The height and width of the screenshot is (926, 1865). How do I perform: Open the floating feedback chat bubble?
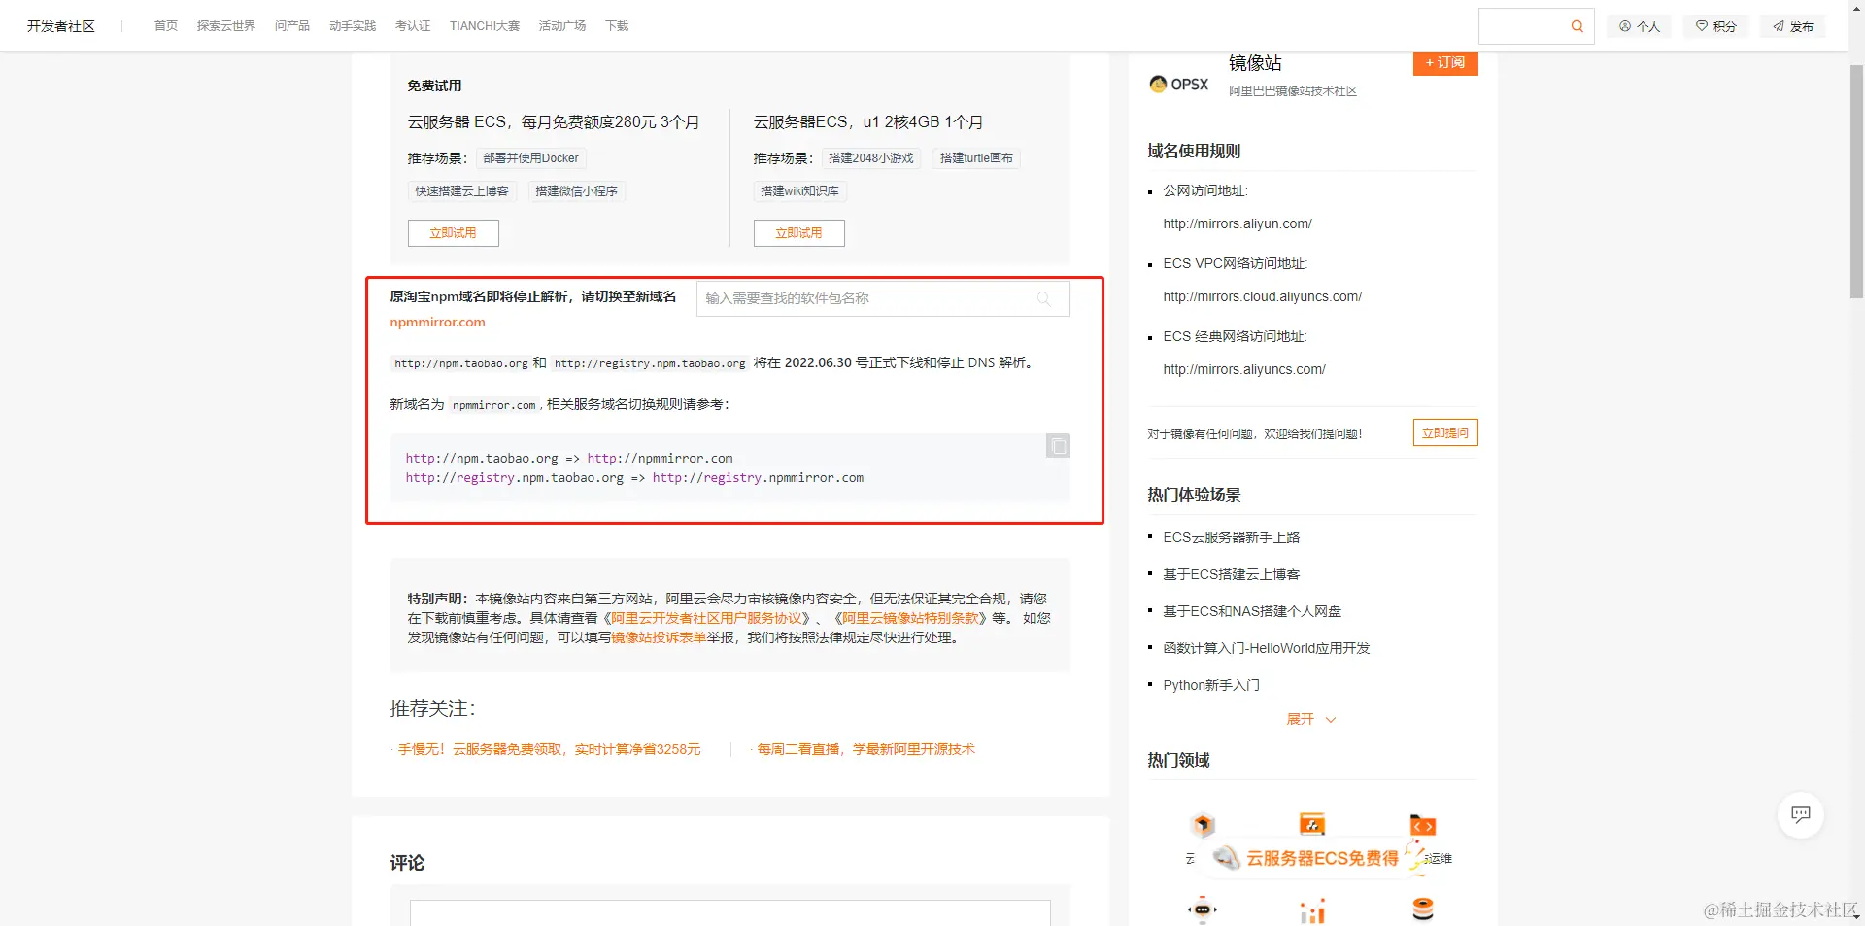[1800, 814]
